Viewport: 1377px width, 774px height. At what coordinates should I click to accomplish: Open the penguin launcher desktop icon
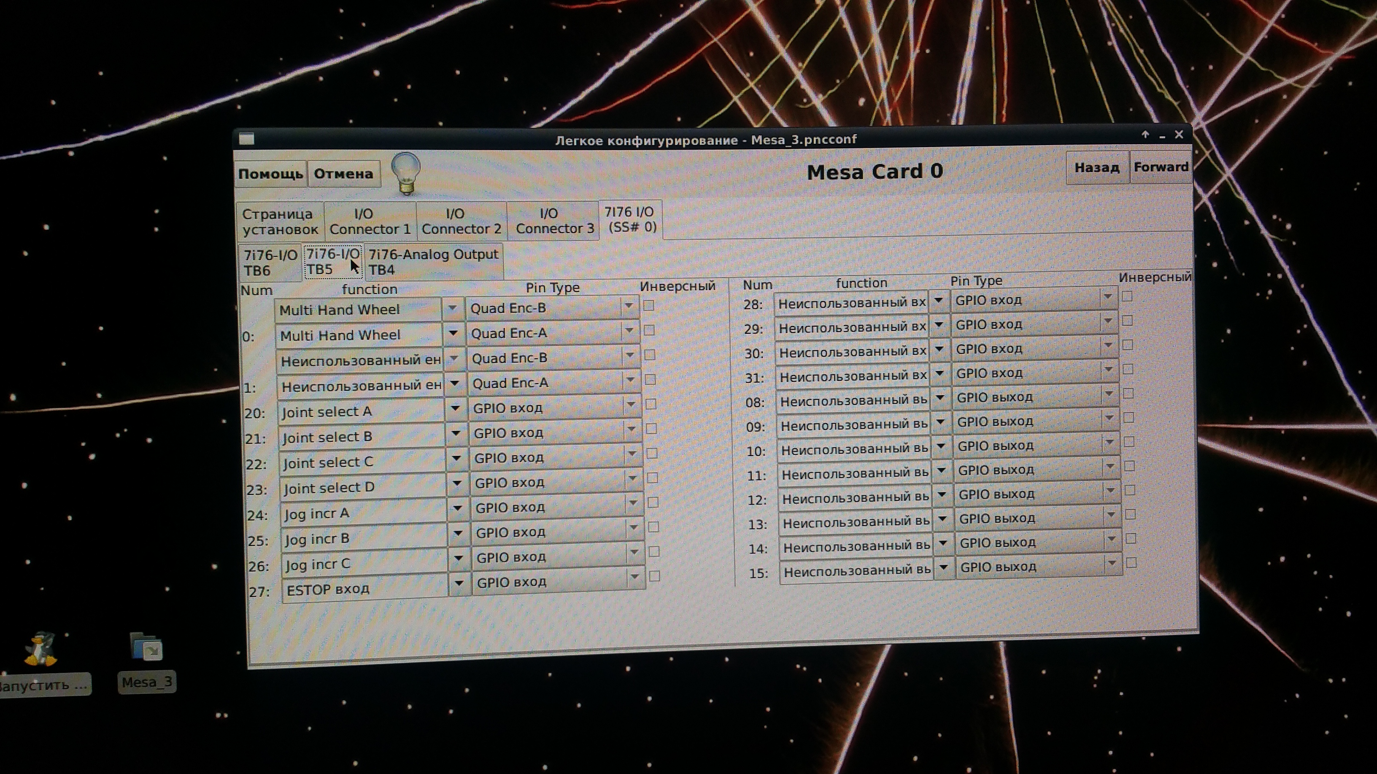click(40, 649)
